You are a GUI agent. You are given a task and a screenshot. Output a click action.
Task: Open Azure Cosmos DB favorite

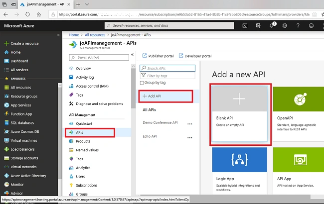point(22,131)
